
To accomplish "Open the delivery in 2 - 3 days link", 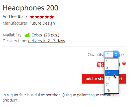I will point(47,41).
